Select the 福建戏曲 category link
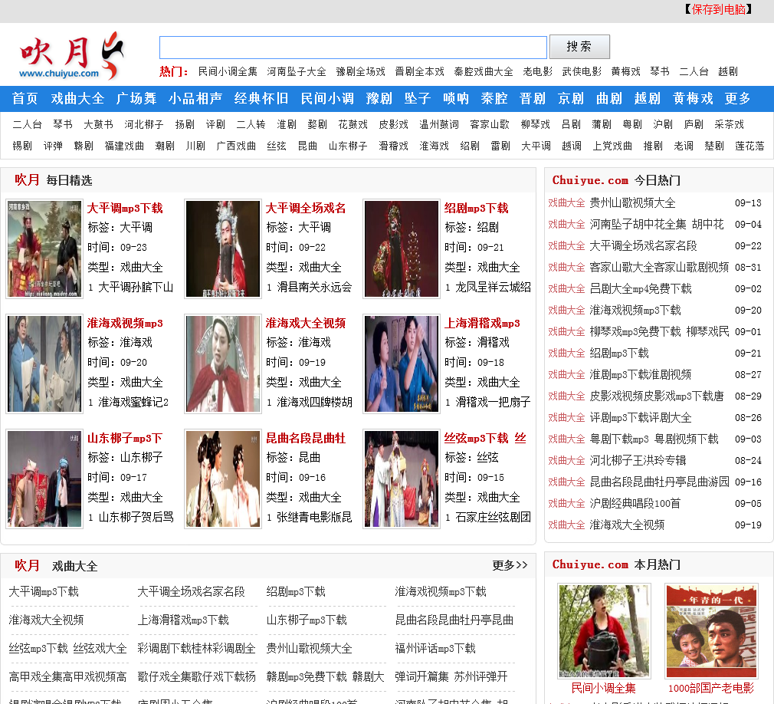 (124, 146)
